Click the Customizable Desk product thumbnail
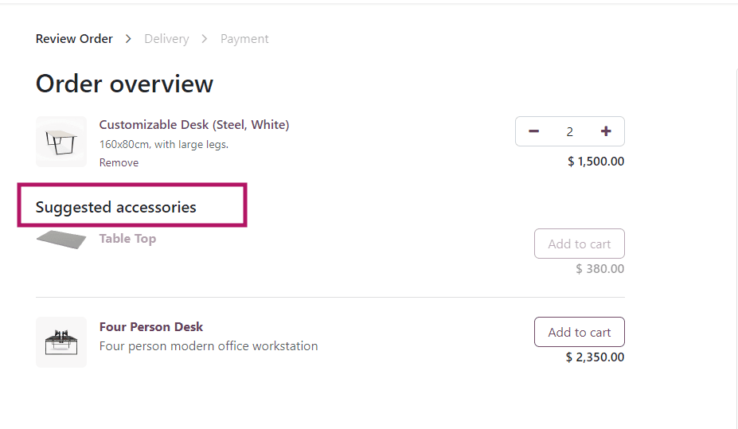Viewport: 738px width, 429px height. click(61, 142)
